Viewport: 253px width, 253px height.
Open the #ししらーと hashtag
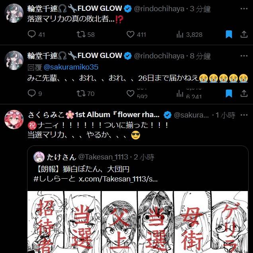point(54,179)
